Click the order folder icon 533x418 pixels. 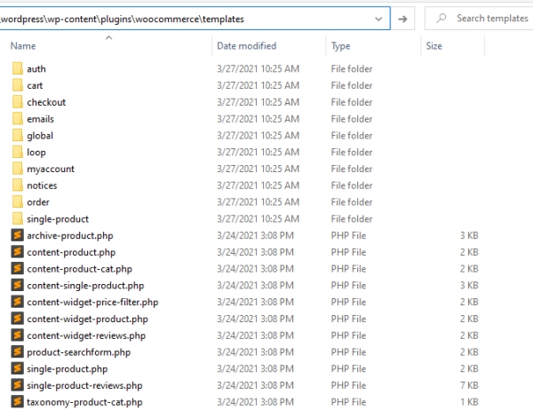coord(18,201)
